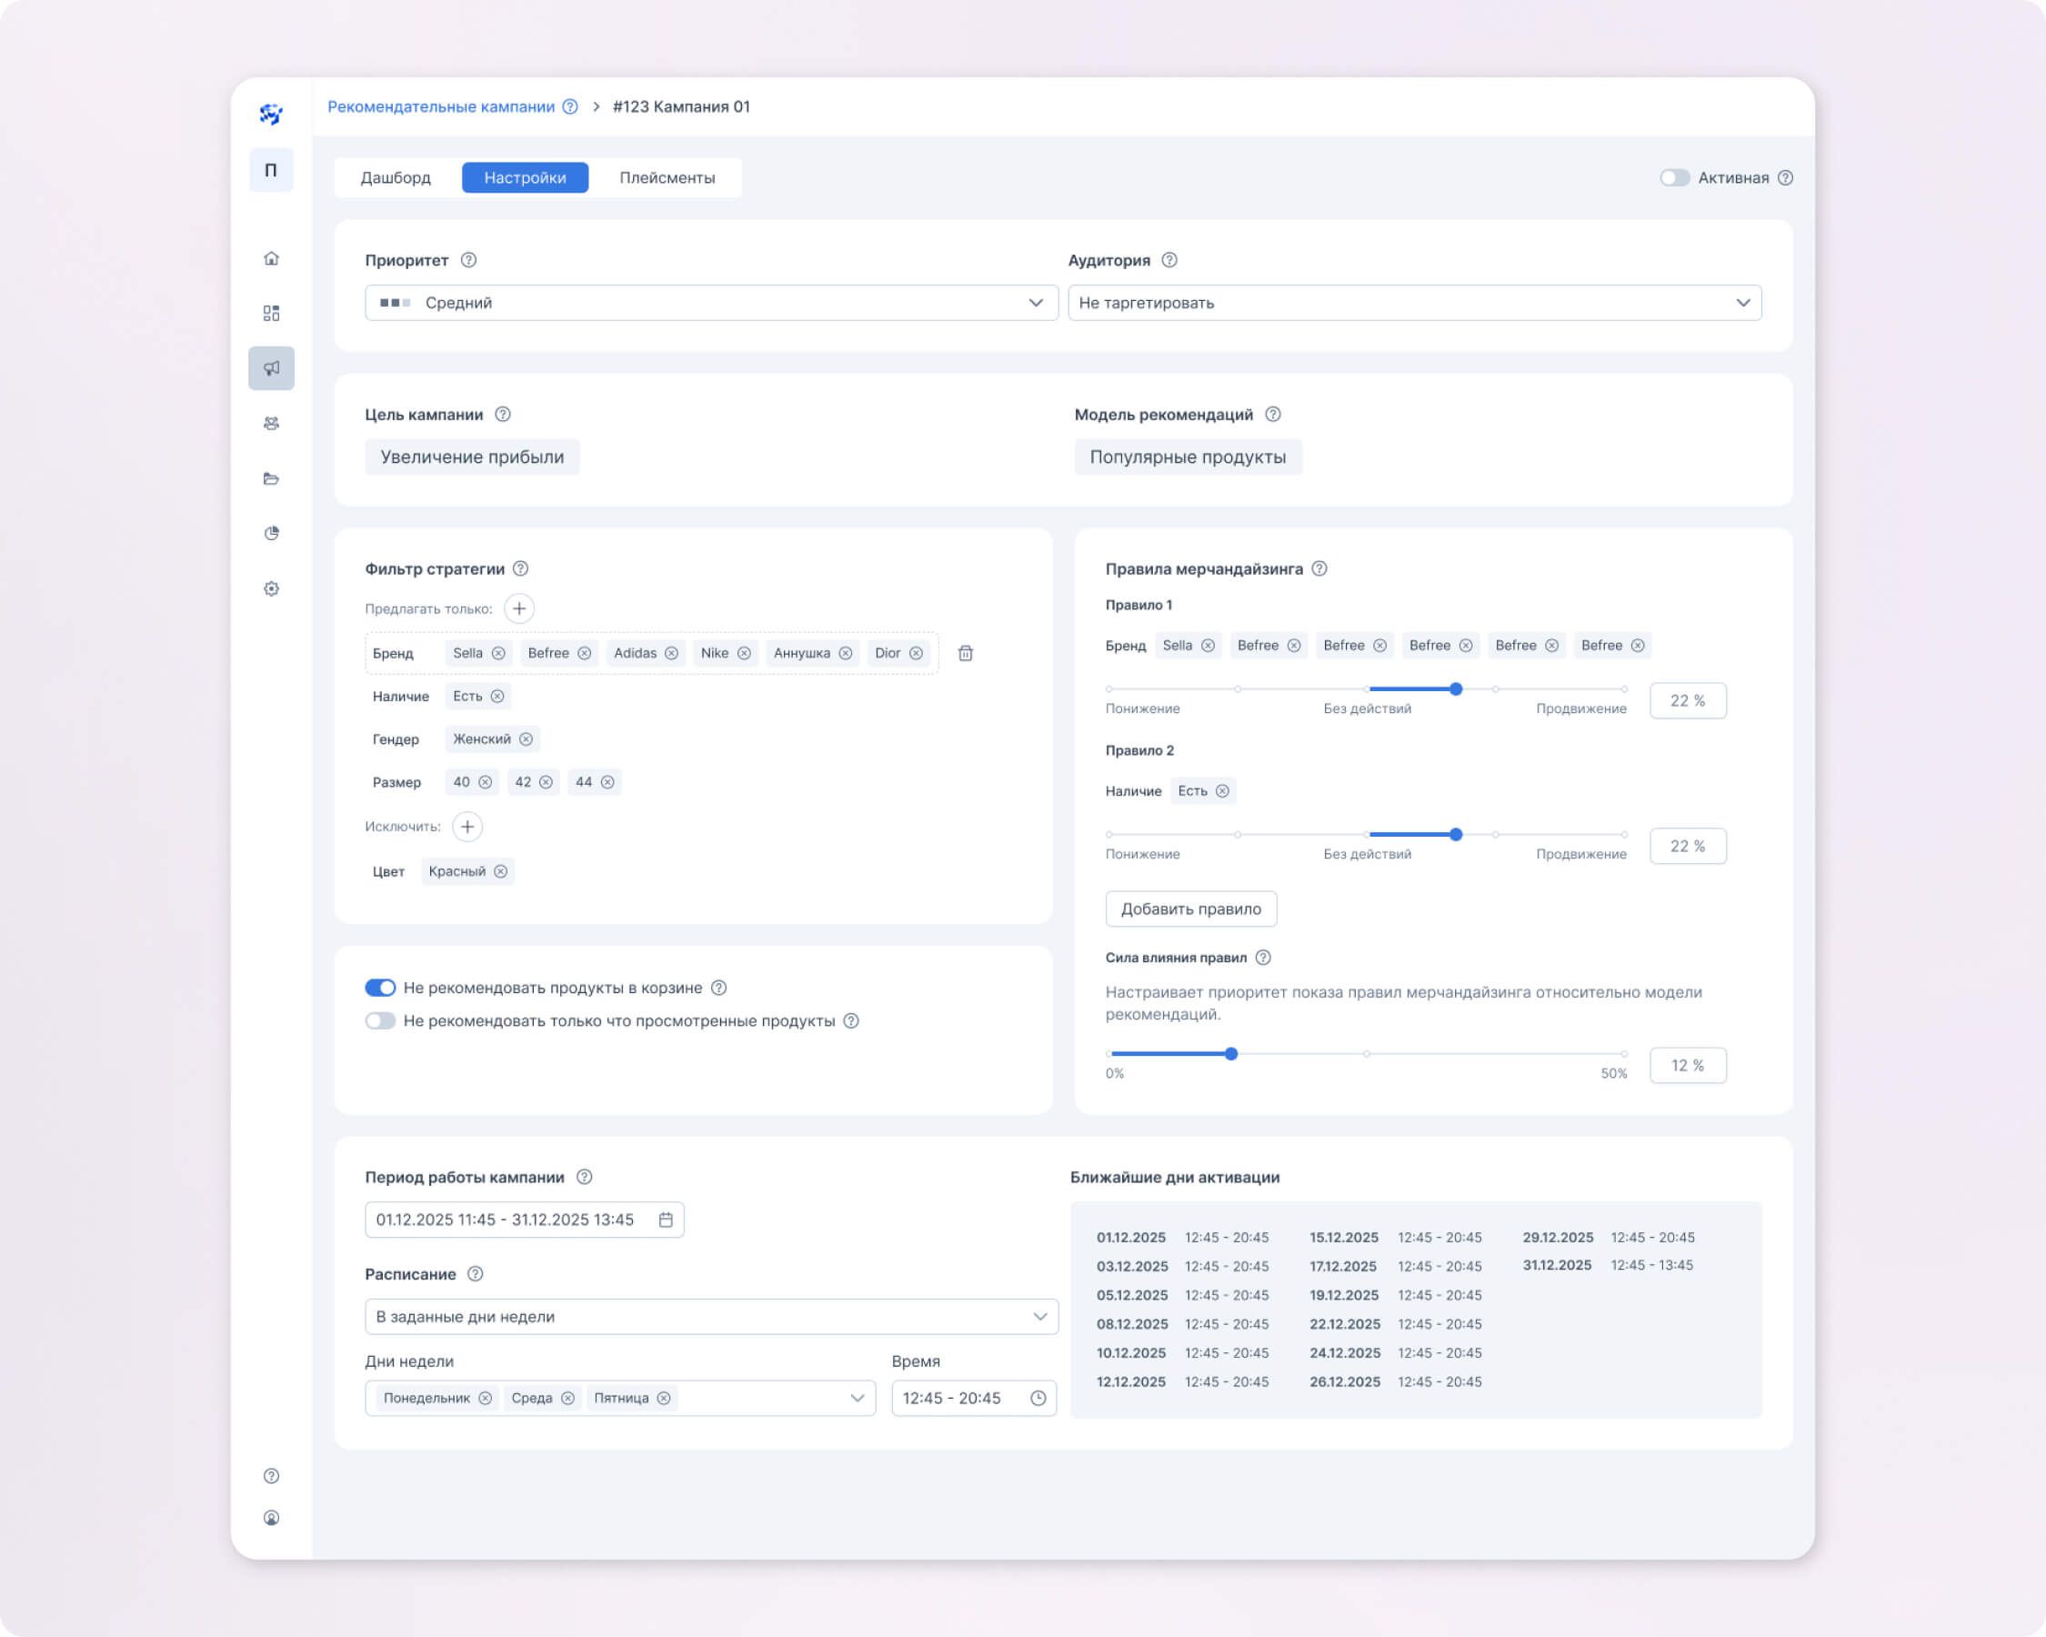
Task: Toggle the Активная campaign switch
Action: tap(1675, 177)
